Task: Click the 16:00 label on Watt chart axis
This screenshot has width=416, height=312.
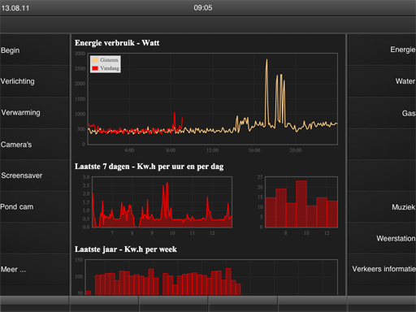Action: click(x=254, y=150)
